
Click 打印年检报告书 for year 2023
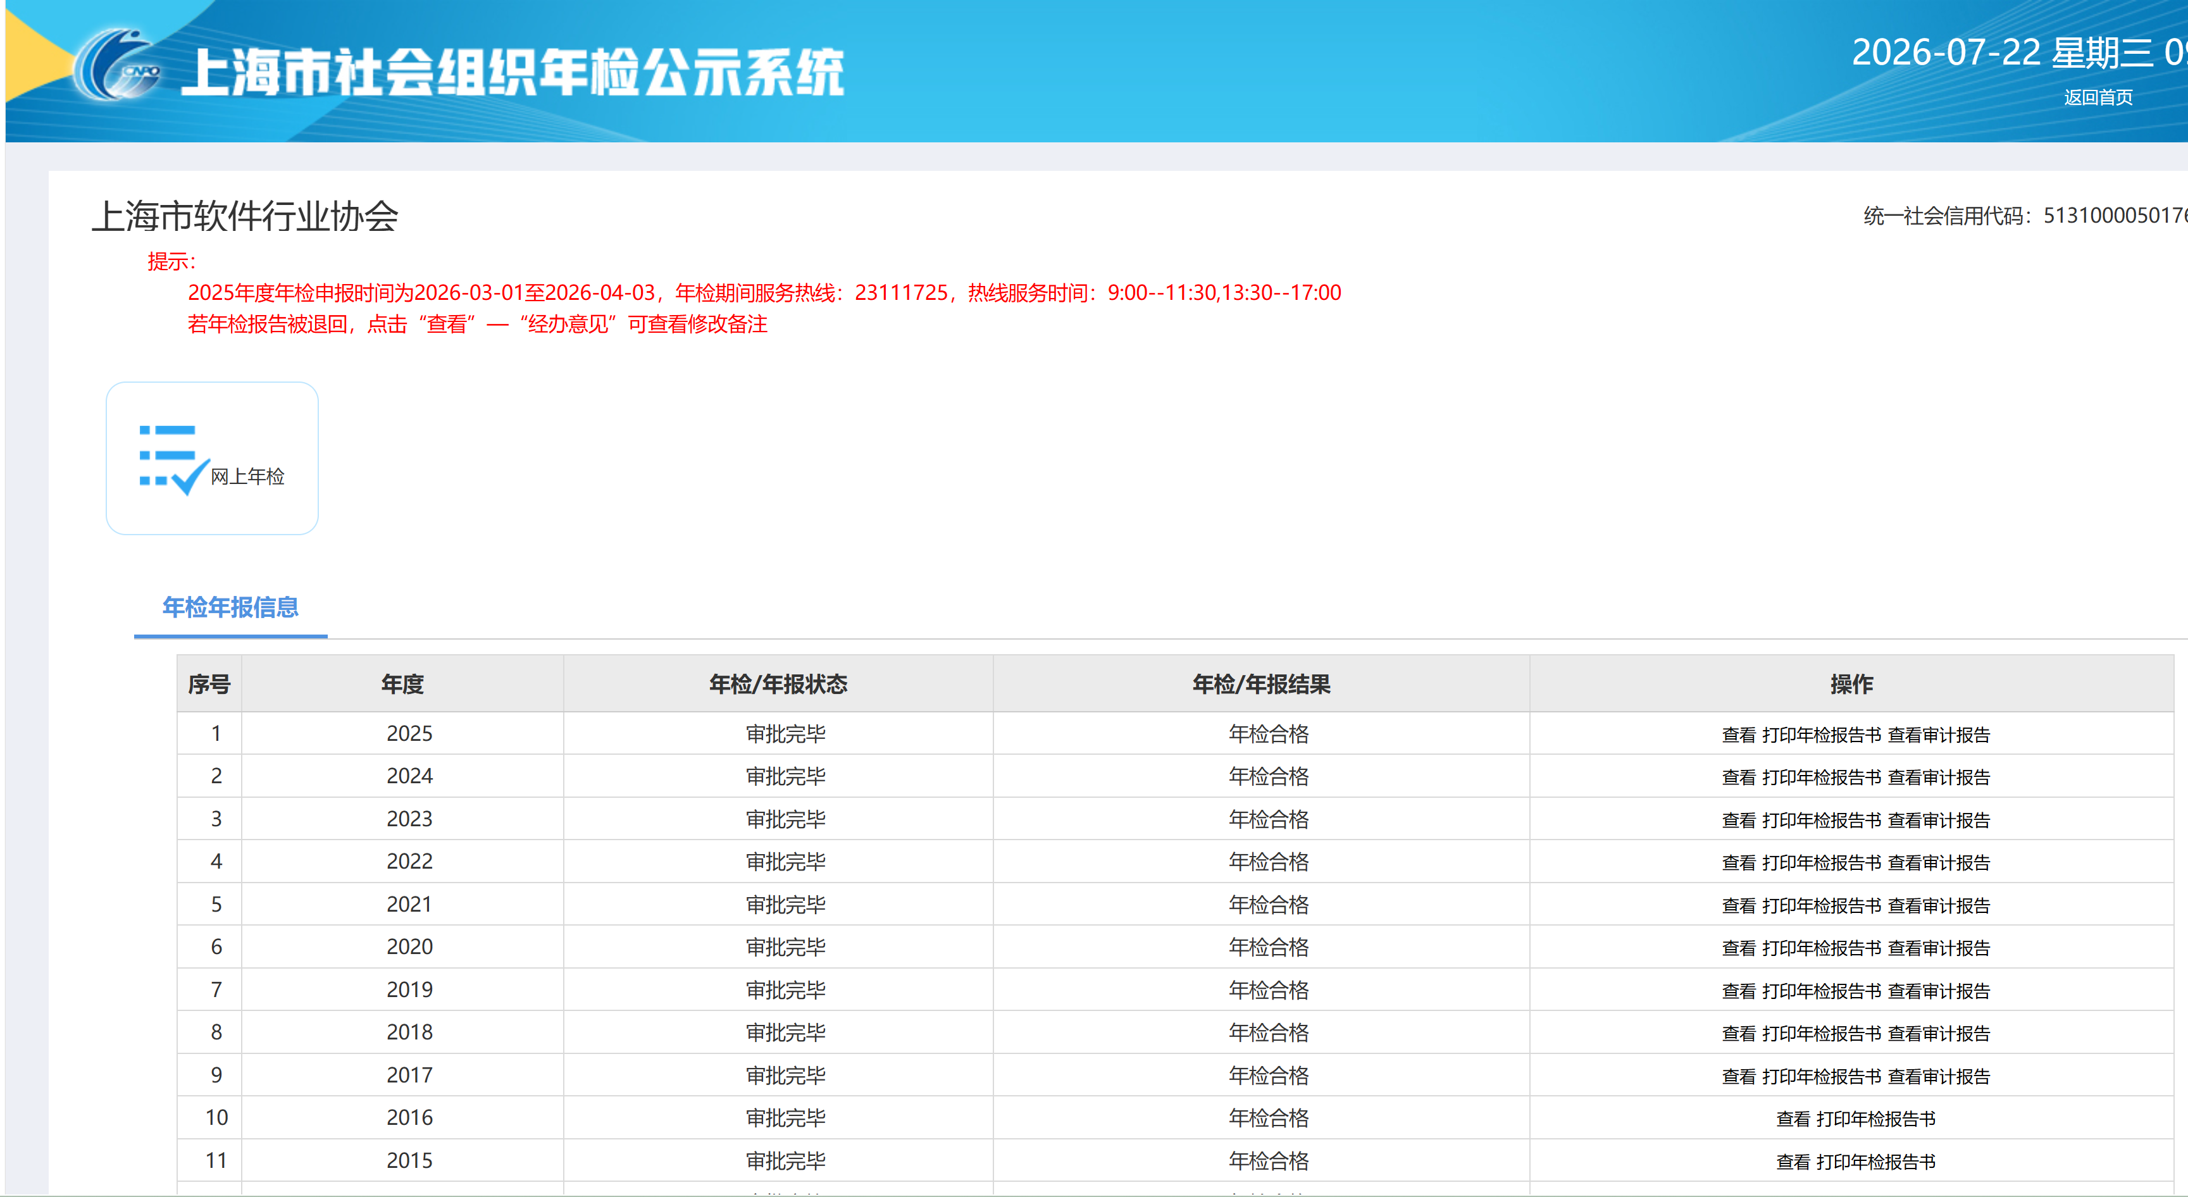coord(1821,821)
